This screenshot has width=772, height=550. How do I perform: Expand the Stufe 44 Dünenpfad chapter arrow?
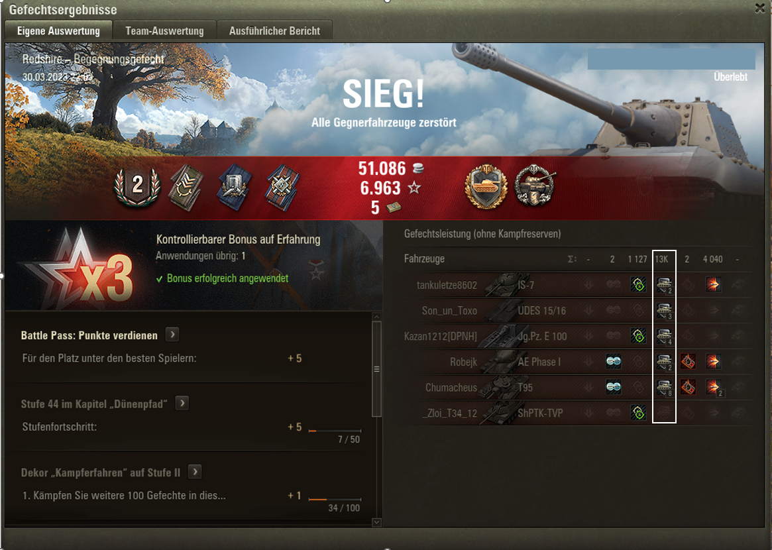182,404
